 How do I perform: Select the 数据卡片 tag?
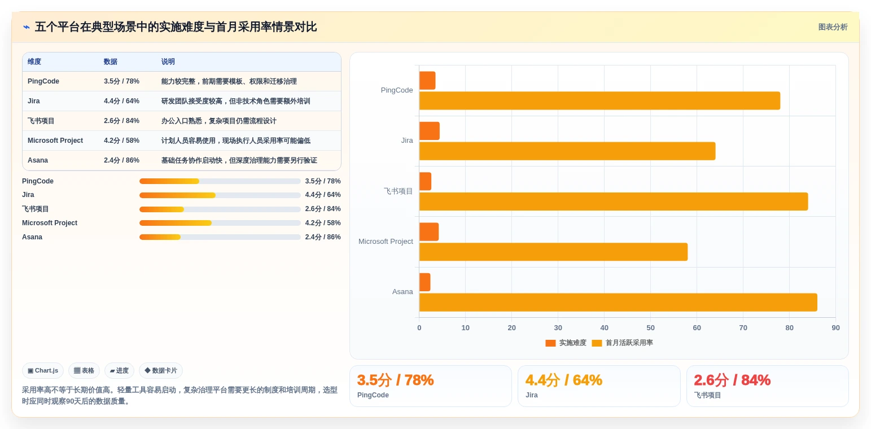click(x=161, y=371)
